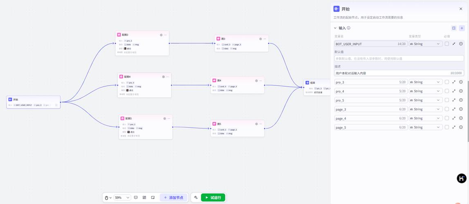Click the add comment icon in the bottom toolbar
The width and height of the screenshot is (469, 204).
tap(136, 197)
